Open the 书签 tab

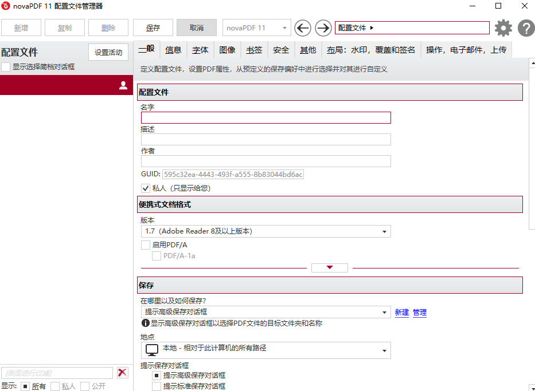pos(253,50)
